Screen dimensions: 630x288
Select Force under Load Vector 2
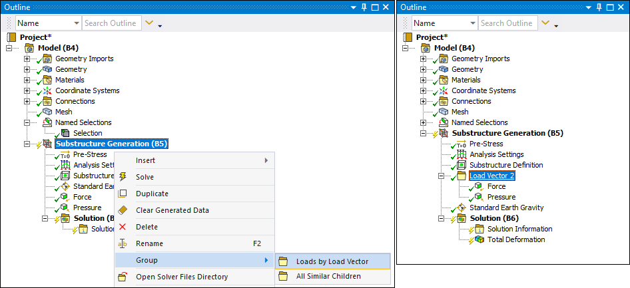coord(496,186)
